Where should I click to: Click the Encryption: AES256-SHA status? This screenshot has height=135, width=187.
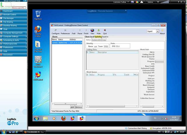pyautogui.click(x=161, y=128)
